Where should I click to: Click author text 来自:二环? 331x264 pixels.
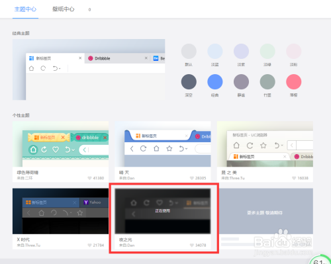click(24, 178)
